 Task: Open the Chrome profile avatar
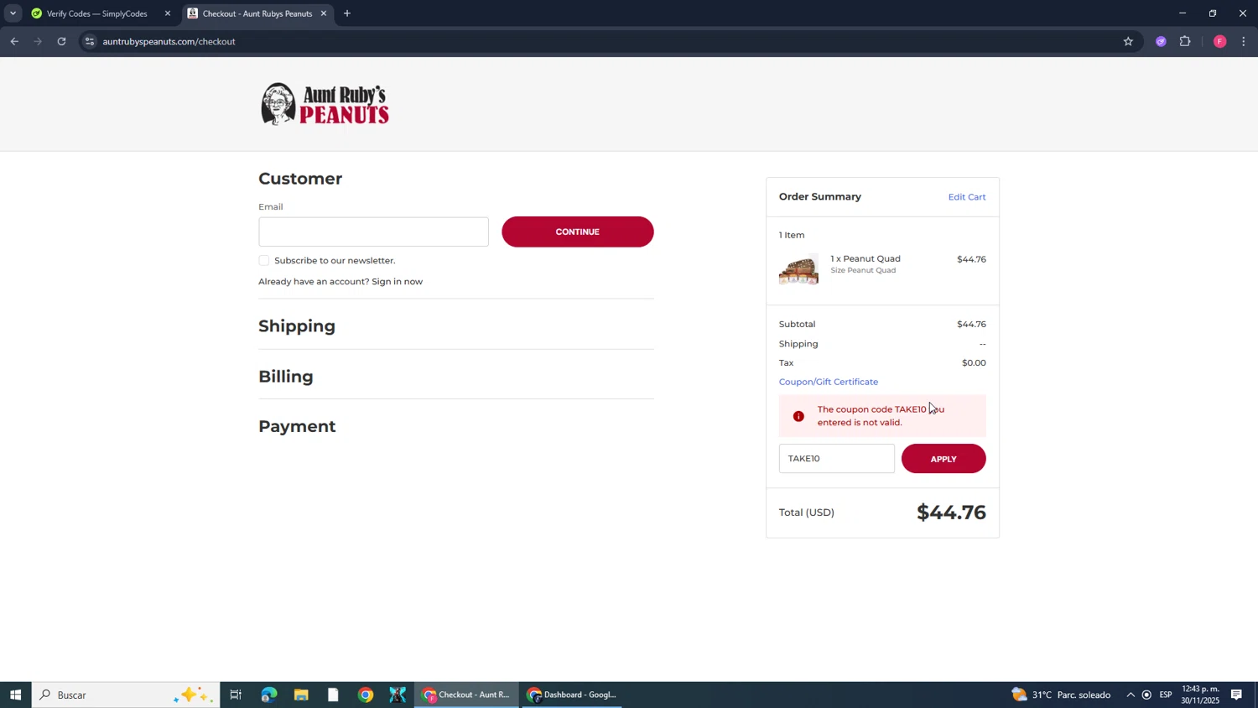(x=1219, y=41)
